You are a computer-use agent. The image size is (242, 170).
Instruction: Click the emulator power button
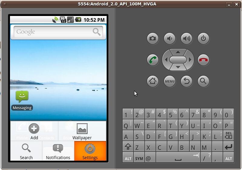pos(203,39)
